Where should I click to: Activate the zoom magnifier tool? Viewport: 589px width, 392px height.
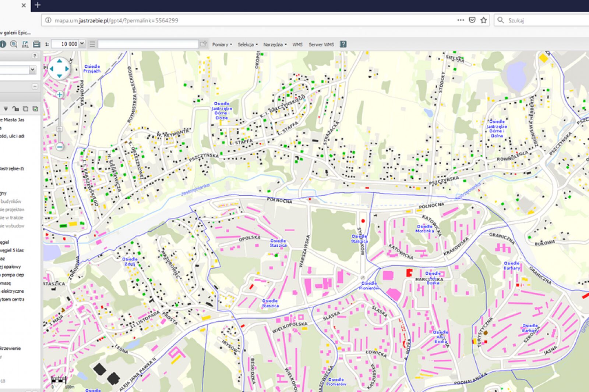[x=14, y=44]
